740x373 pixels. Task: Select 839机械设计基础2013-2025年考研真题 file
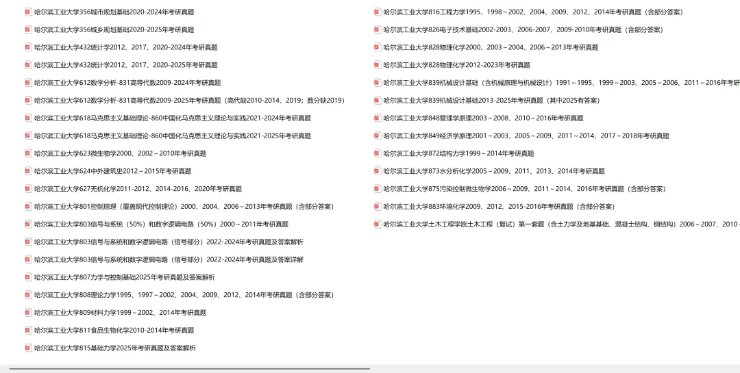[x=492, y=101]
